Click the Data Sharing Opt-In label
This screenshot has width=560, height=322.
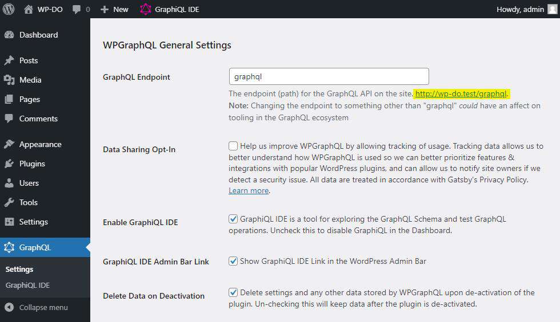click(139, 149)
